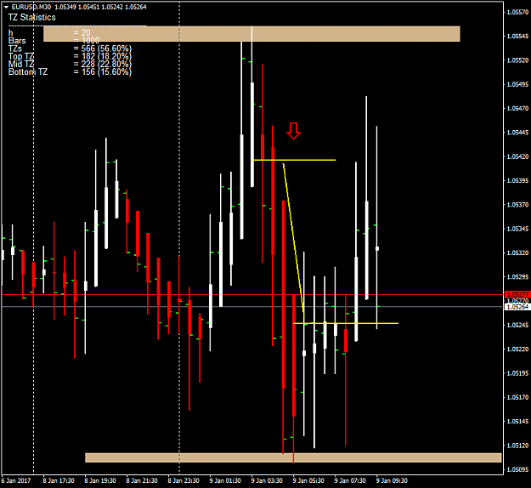
Task: Click the 1.05420 price scale label
Action: click(517, 156)
